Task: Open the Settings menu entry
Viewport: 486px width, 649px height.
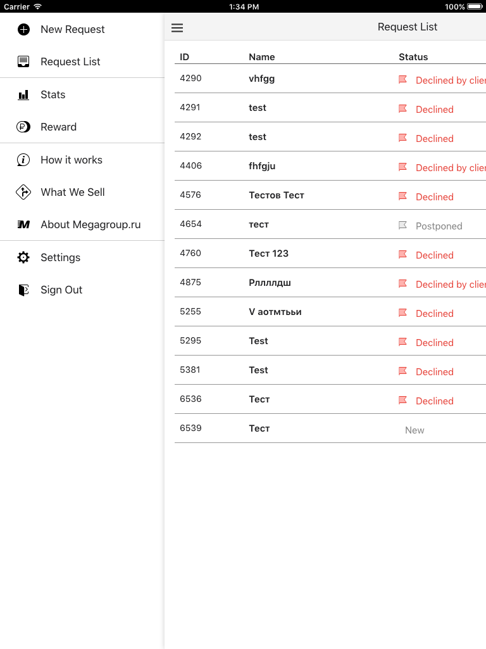Action: pyautogui.click(x=82, y=257)
